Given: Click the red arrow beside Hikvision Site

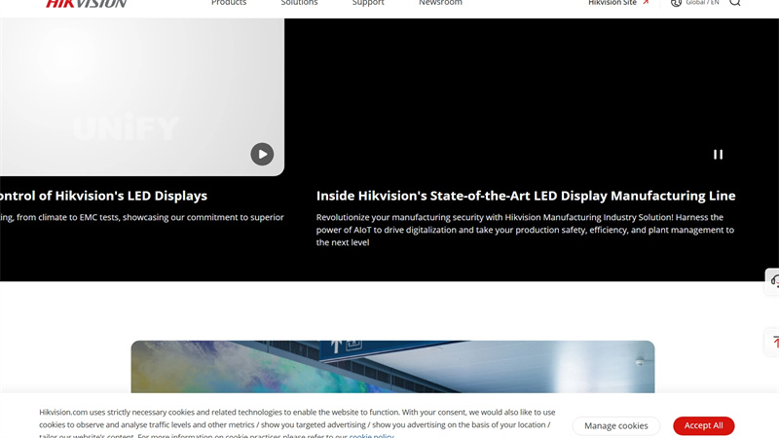Looking at the screenshot, I should [x=646, y=3].
